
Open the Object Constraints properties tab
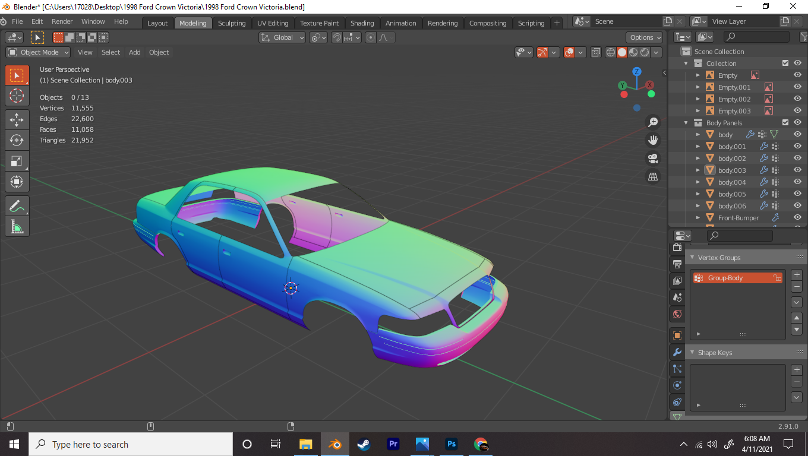[677, 402]
